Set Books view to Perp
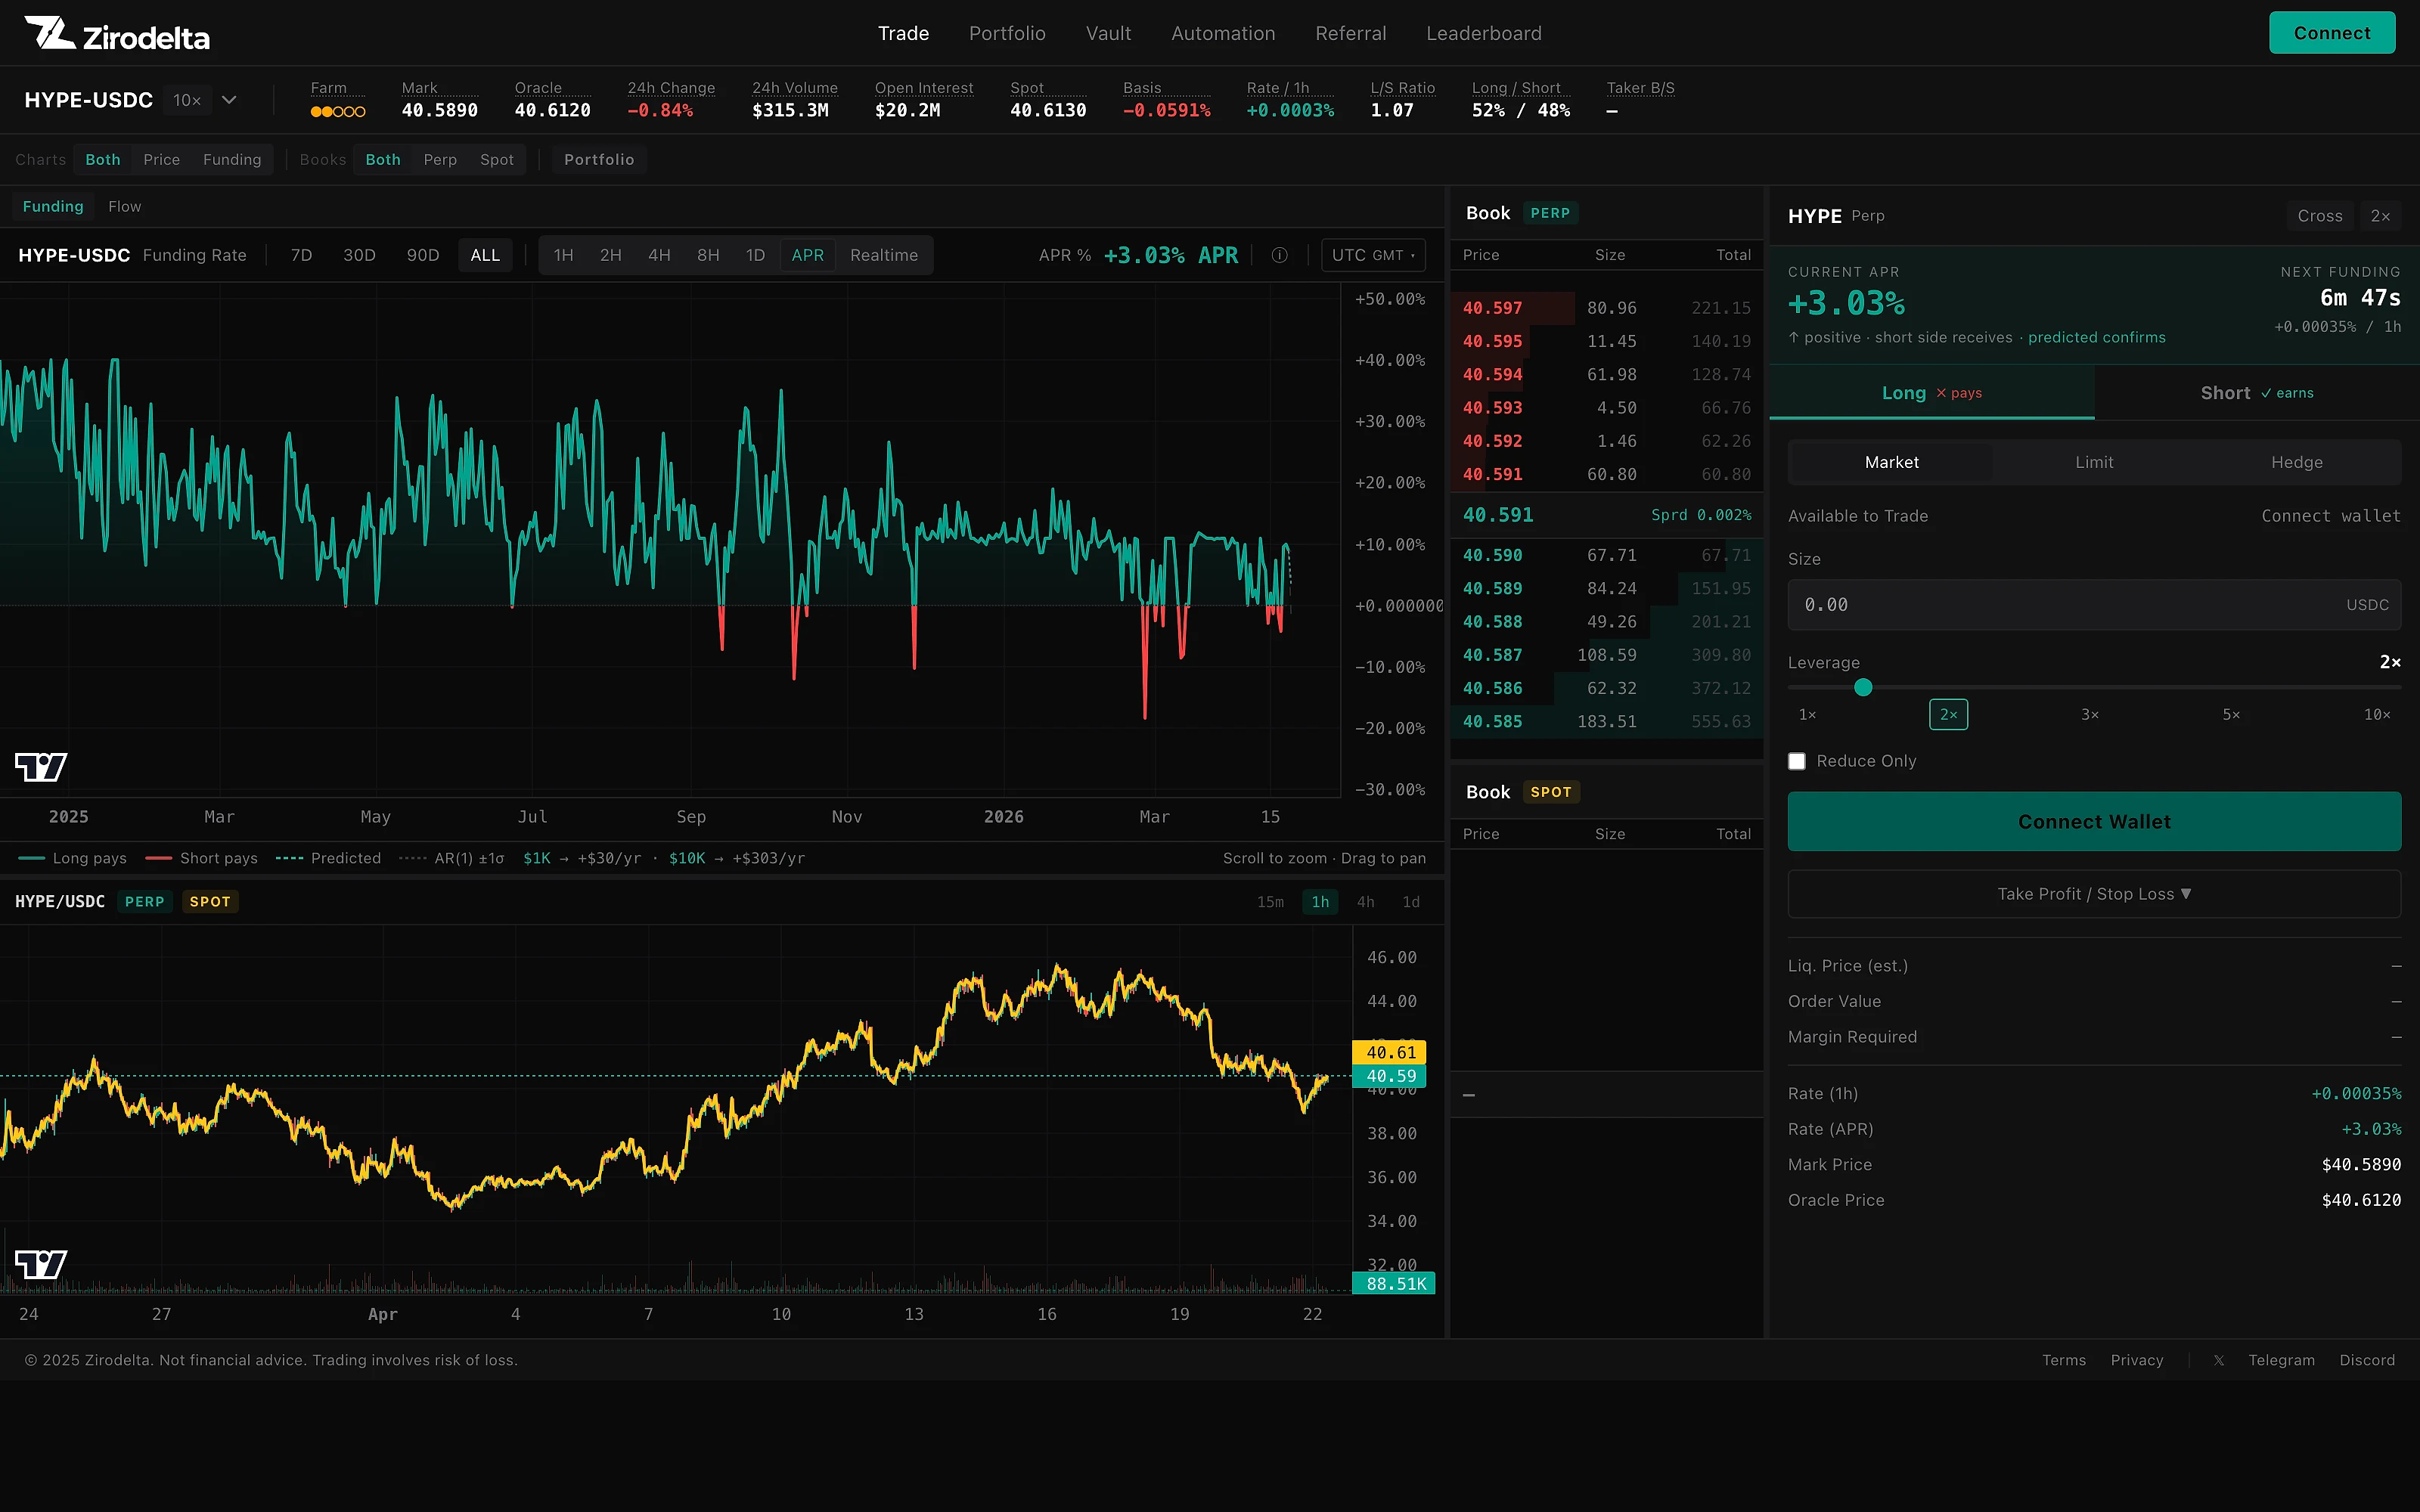 [x=440, y=160]
